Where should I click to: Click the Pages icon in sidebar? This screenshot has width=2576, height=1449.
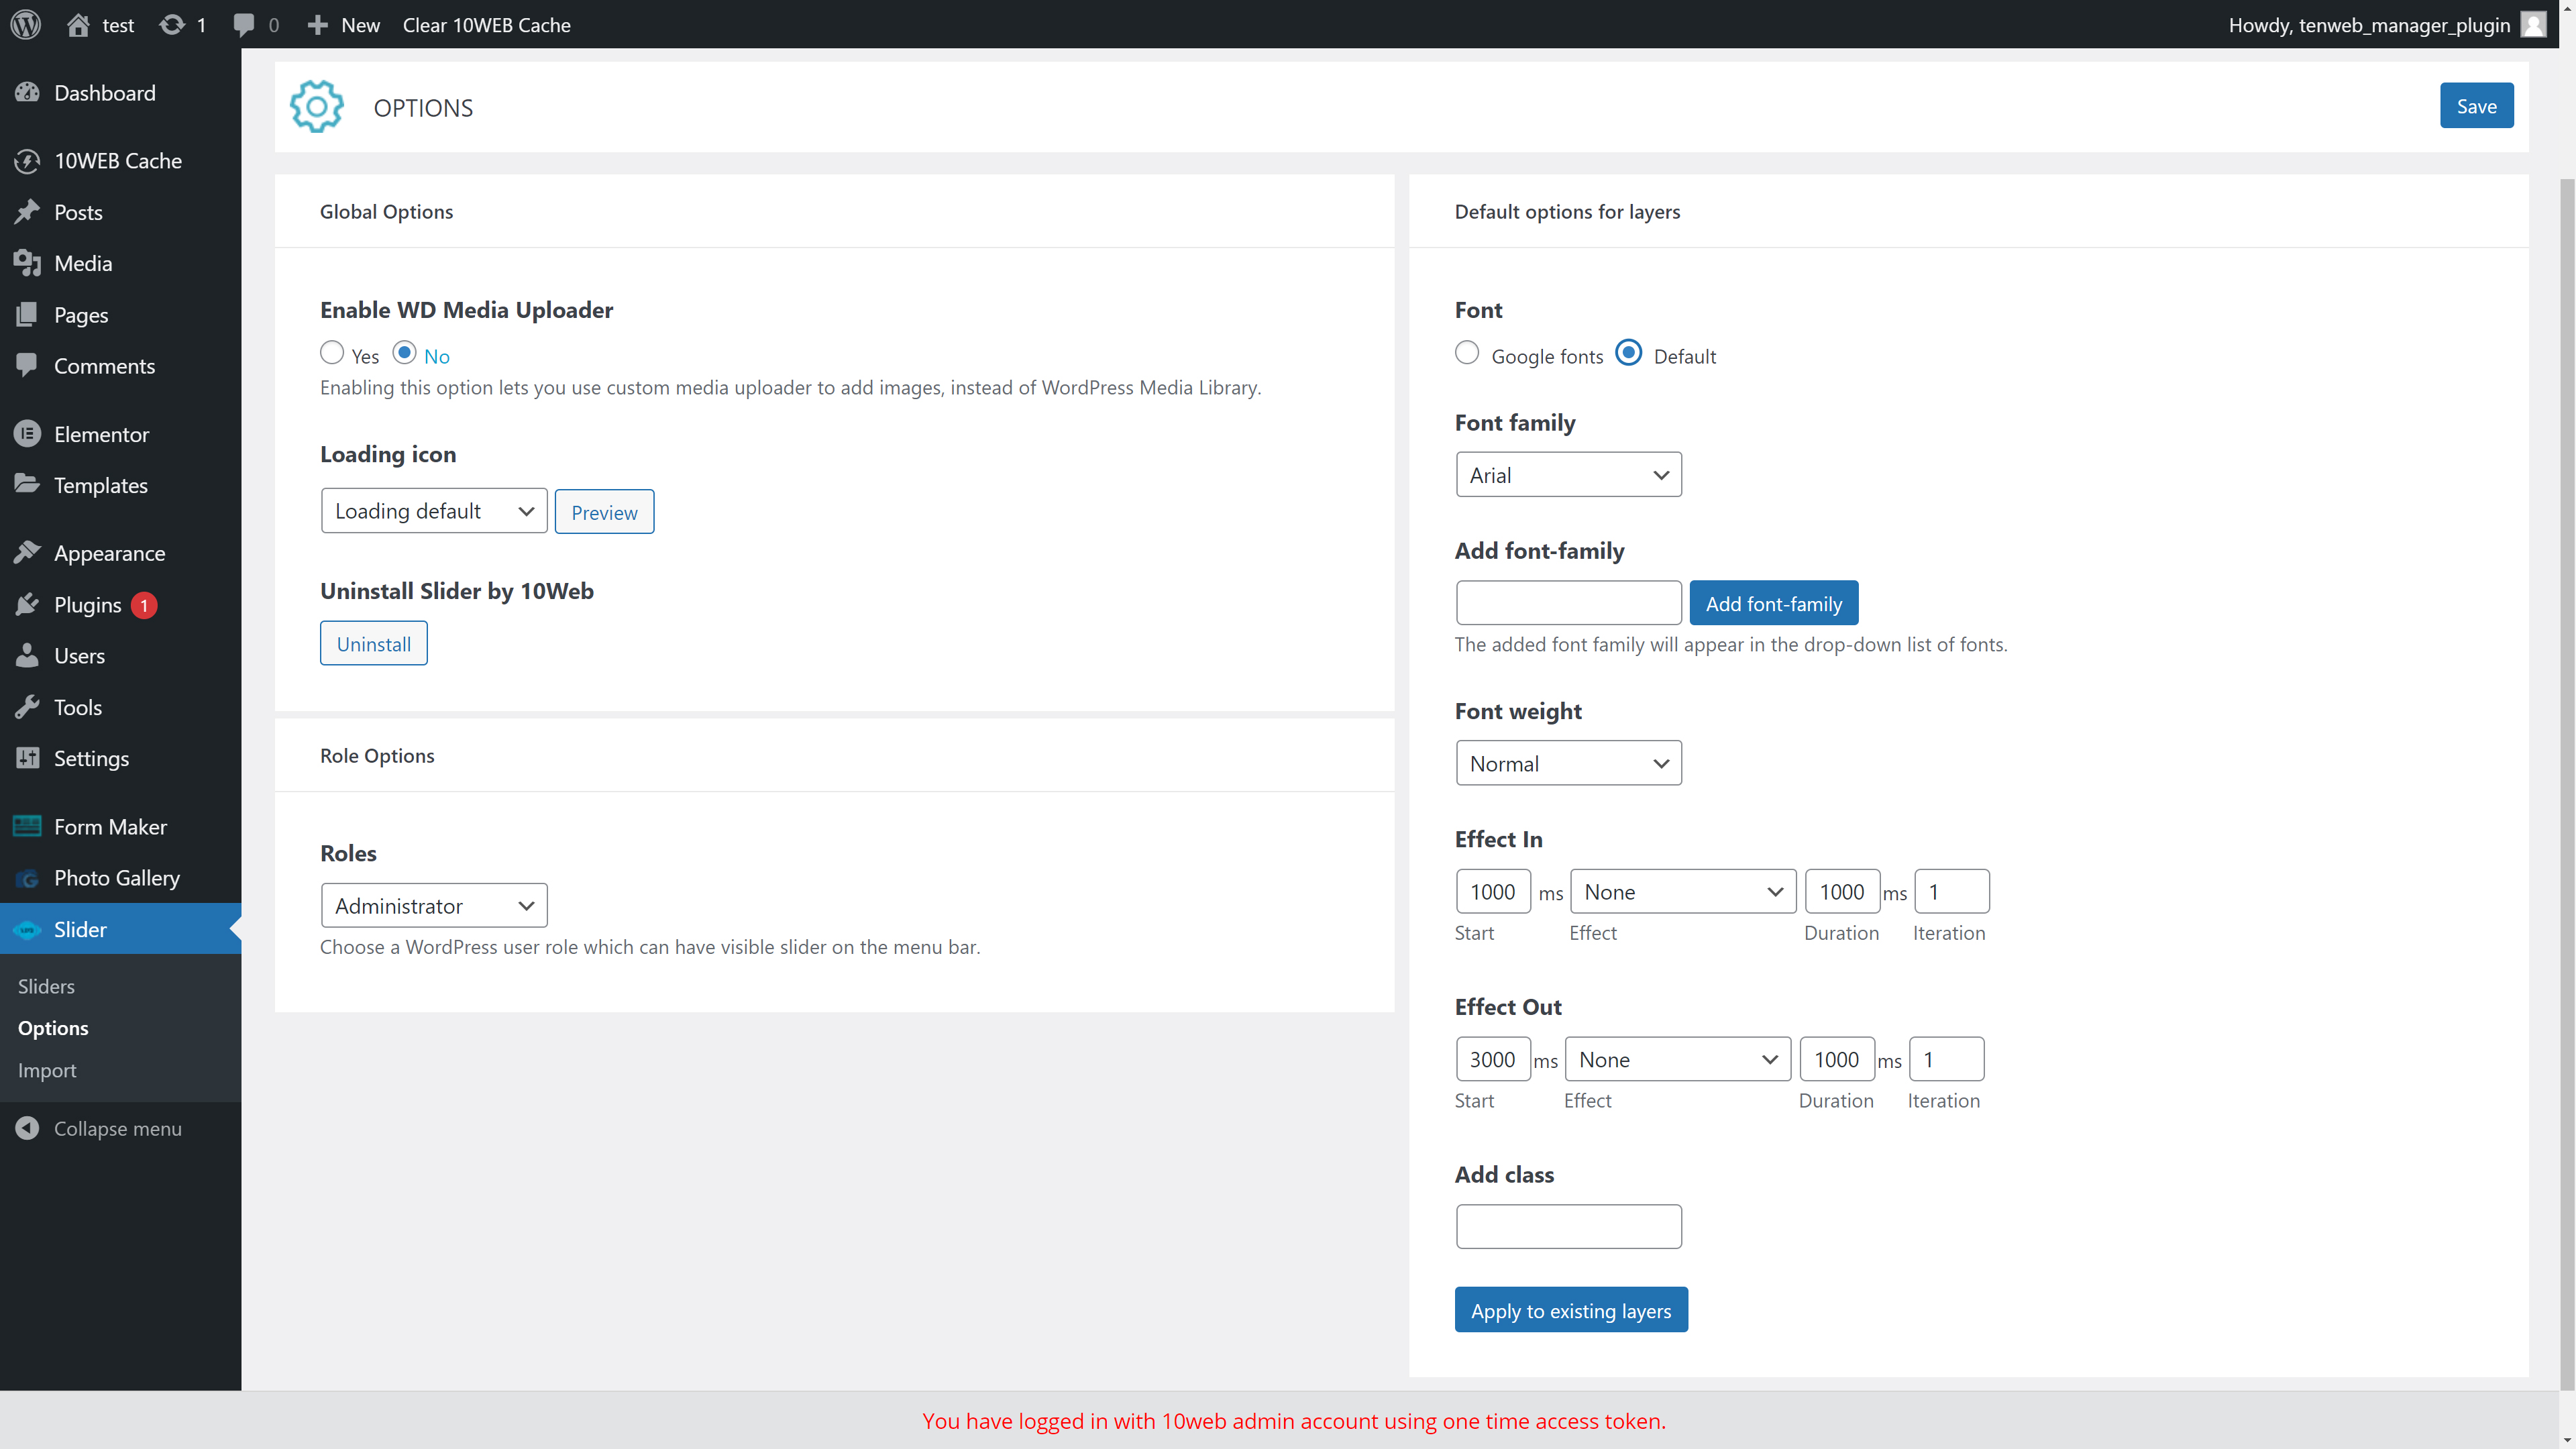[27, 314]
